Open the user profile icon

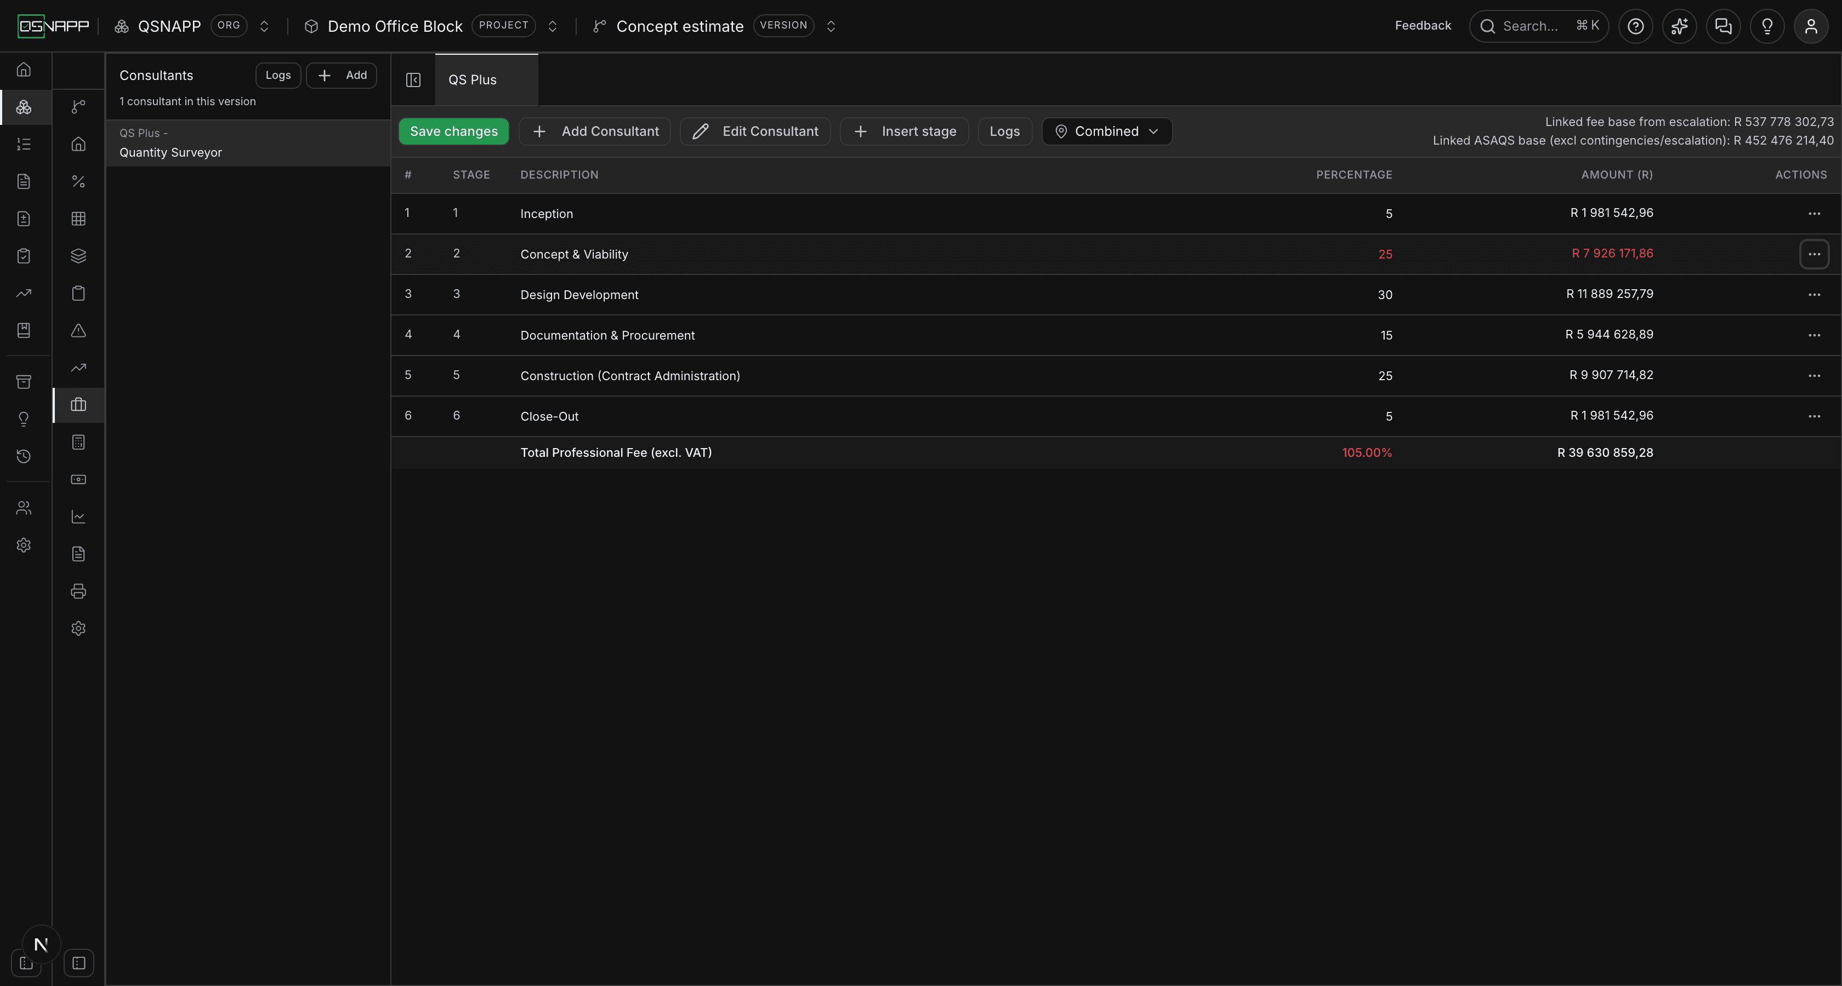pyautogui.click(x=1811, y=26)
